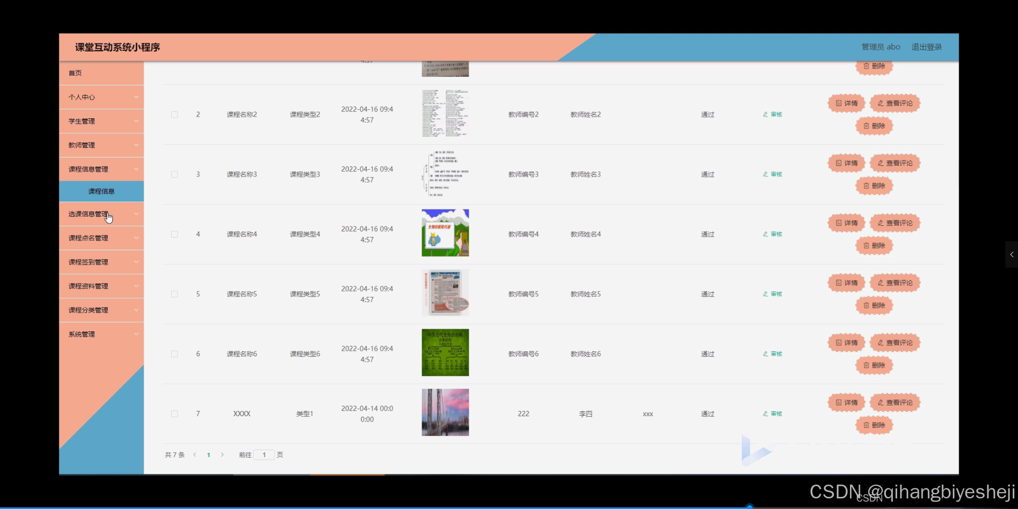Select the checkbox for 课程名称5
The image size is (1018, 509).
(174, 294)
